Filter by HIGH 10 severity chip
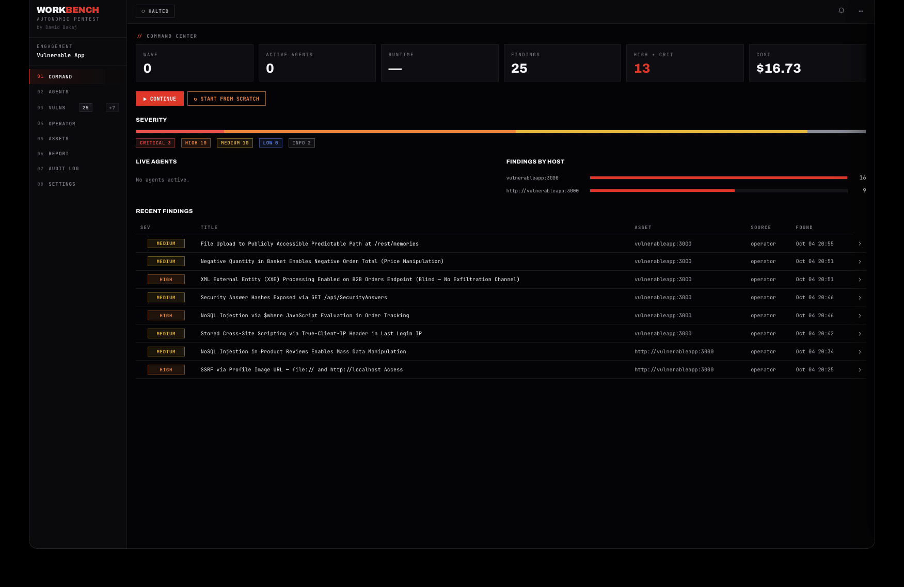904x587 pixels. [196, 143]
